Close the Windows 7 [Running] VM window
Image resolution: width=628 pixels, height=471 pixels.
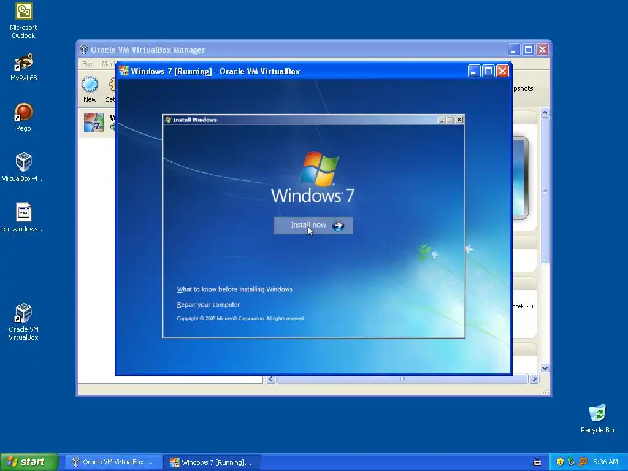tap(503, 71)
